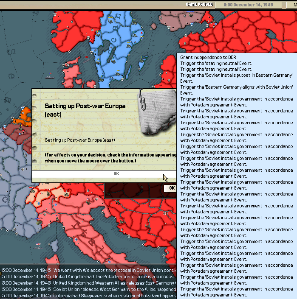Click the log entry 'The Potsdam conference is a success'

88,277
